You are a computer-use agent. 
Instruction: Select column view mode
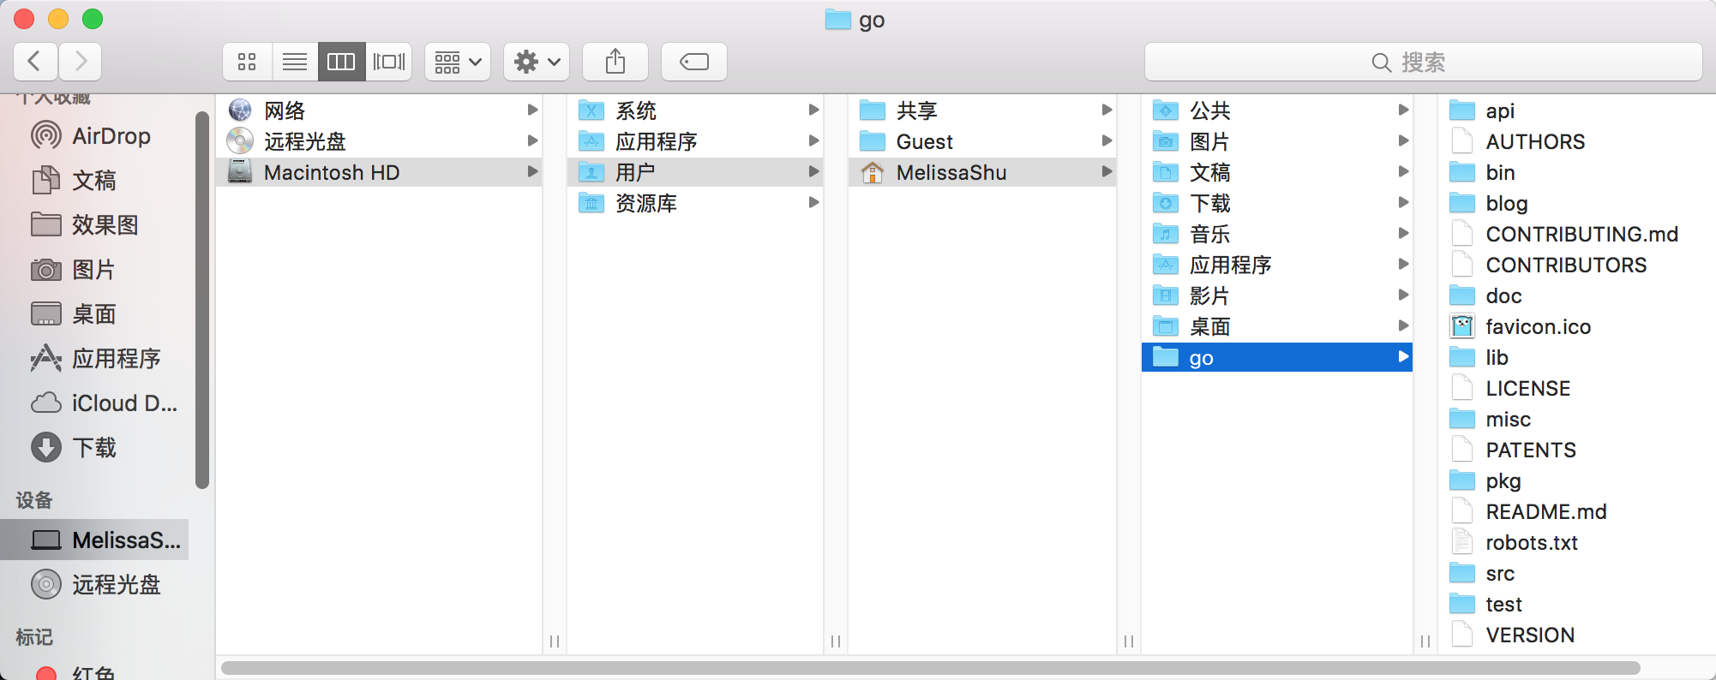click(x=341, y=62)
